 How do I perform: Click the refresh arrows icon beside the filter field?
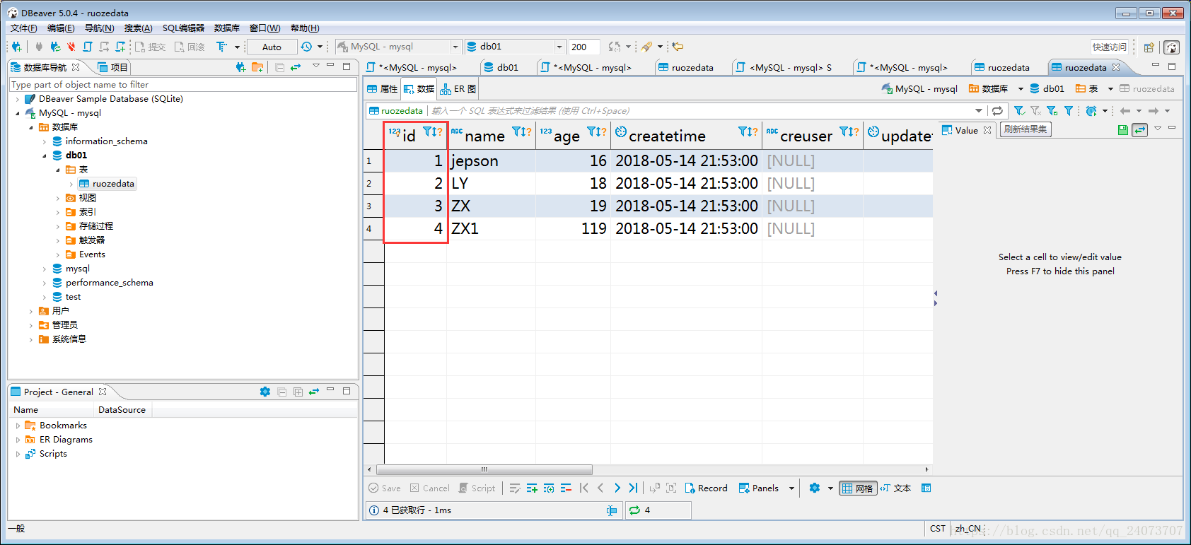point(997,110)
